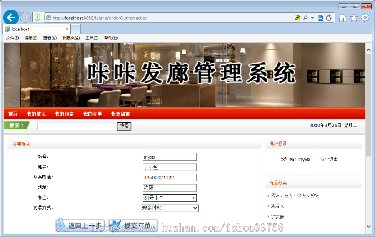Viewport: 375px width, 237px height.
Task: Click the scrollbar down arrow
Action: (x=369, y=226)
